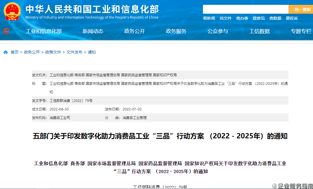Go to 政策文件 in breadcrumb
The width and height of the screenshot is (313, 189).
click(53, 52)
